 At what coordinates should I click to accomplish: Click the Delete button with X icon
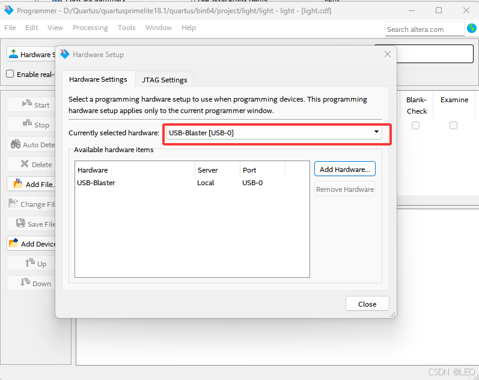pyautogui.click(x=31, y=164)
